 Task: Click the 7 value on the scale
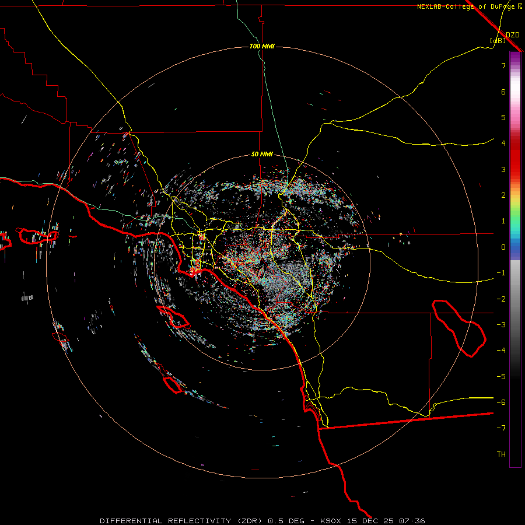pyautogui.click(x=503, y=65)
